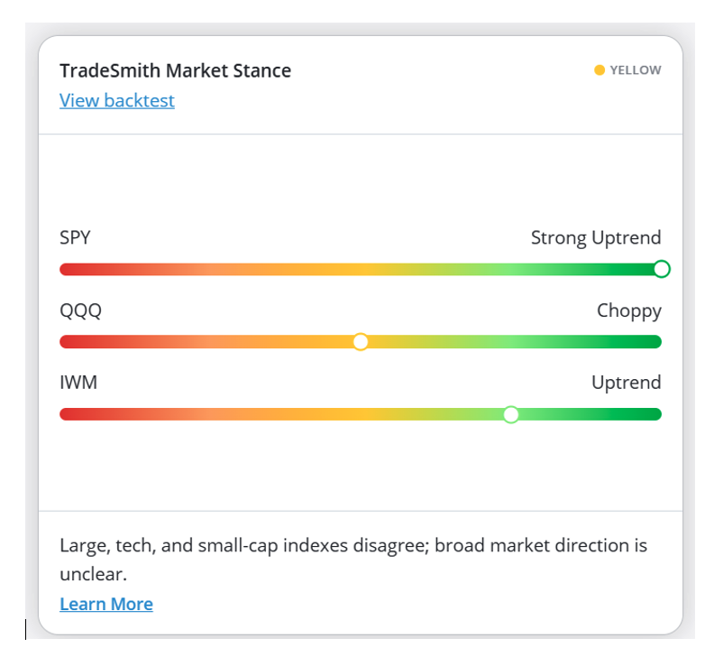Click the red end of QQQ bar

[69, 341]
